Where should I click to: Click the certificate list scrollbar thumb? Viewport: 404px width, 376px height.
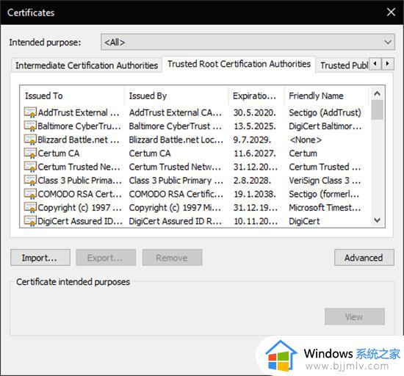pyautogui.click(x=378, y=109)
